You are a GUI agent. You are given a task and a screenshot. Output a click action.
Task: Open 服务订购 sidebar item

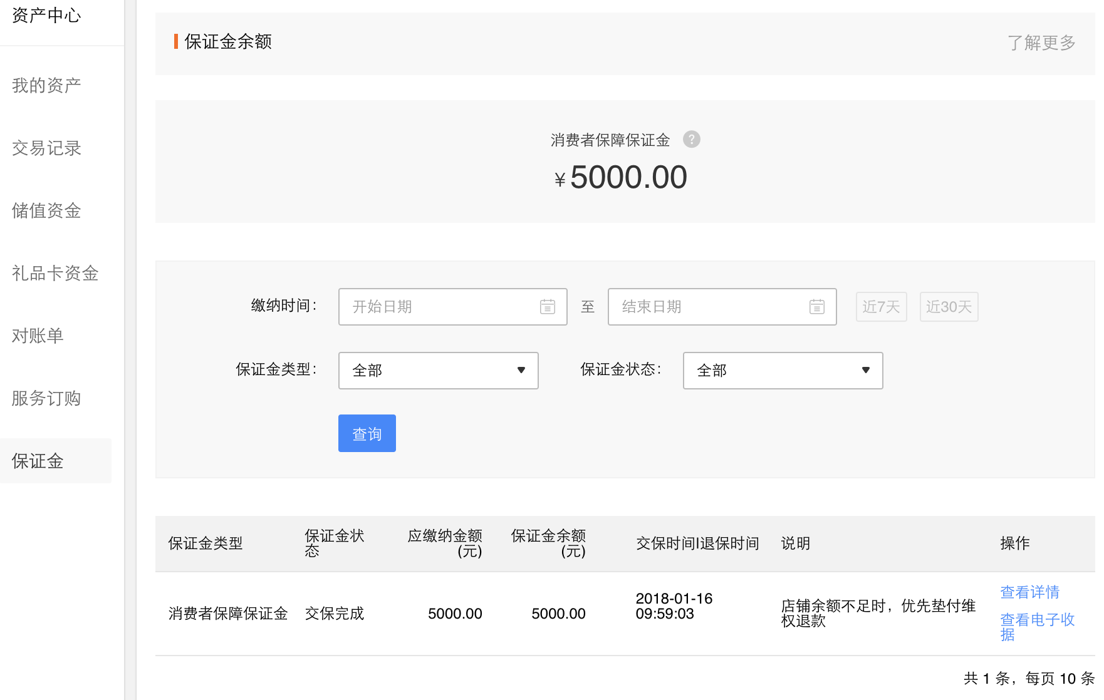coord(46,398)
